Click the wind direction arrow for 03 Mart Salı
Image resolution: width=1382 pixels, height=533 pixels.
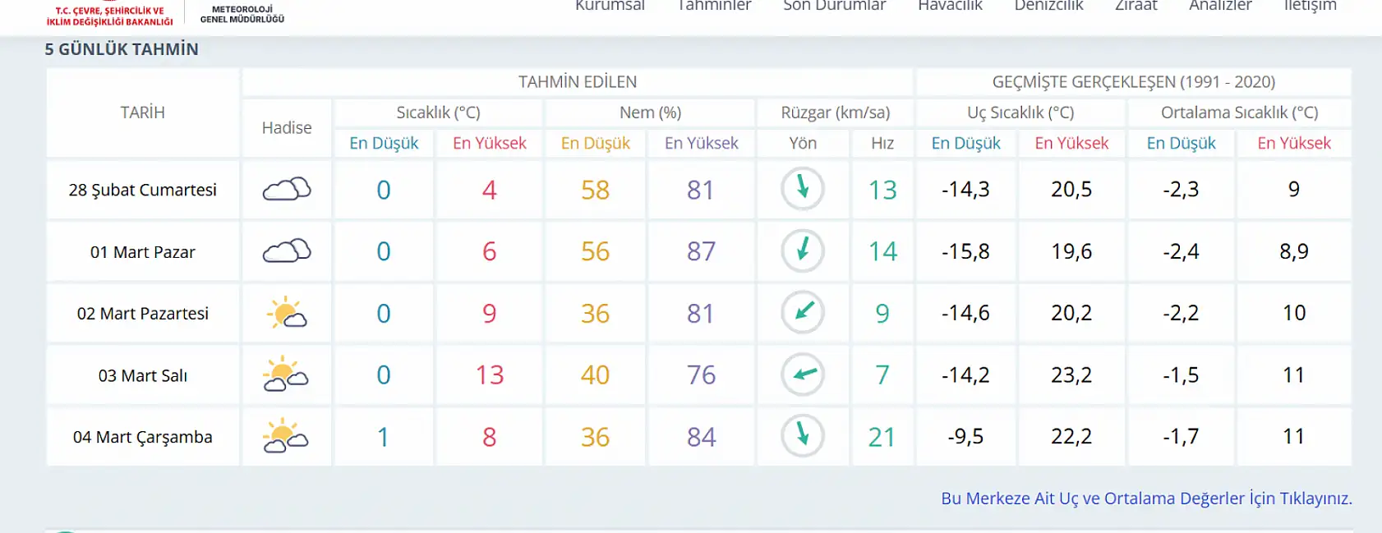click(x=803, y=374)
